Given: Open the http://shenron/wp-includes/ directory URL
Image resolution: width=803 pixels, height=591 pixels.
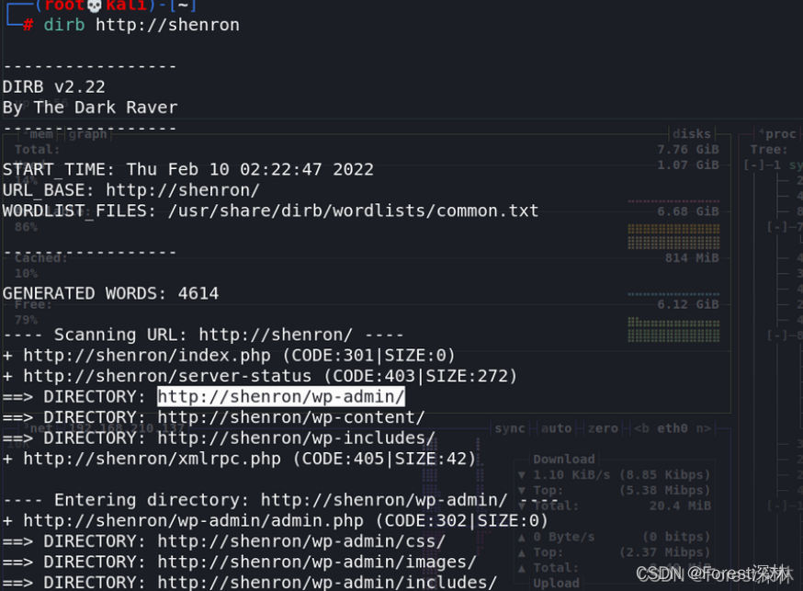Looking at the screenshot, I should pyautogui.click(x=296, y=438).
